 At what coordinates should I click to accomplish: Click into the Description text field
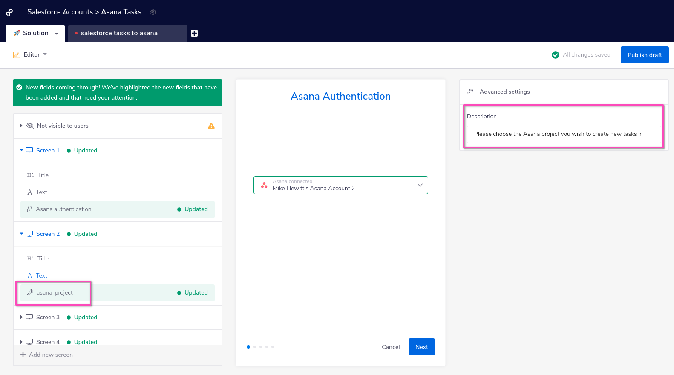564,134
